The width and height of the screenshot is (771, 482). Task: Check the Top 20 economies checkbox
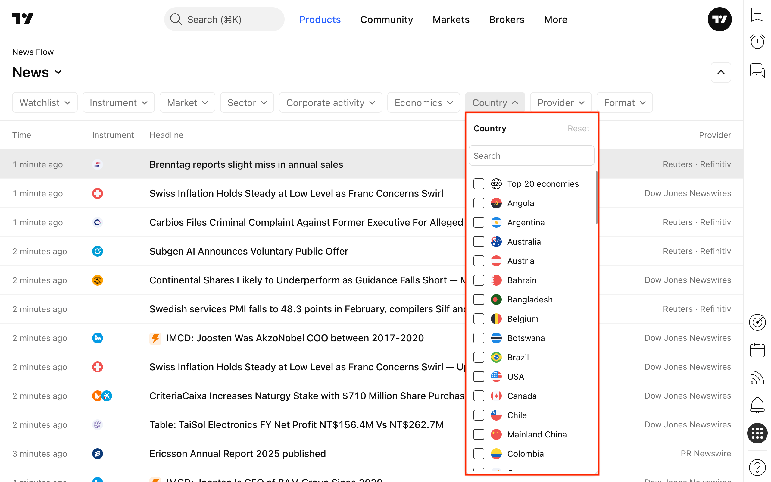click(479, 184)
